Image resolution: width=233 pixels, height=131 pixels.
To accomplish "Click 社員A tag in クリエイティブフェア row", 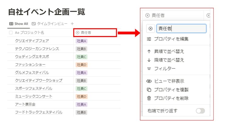I will click(81, 41).
